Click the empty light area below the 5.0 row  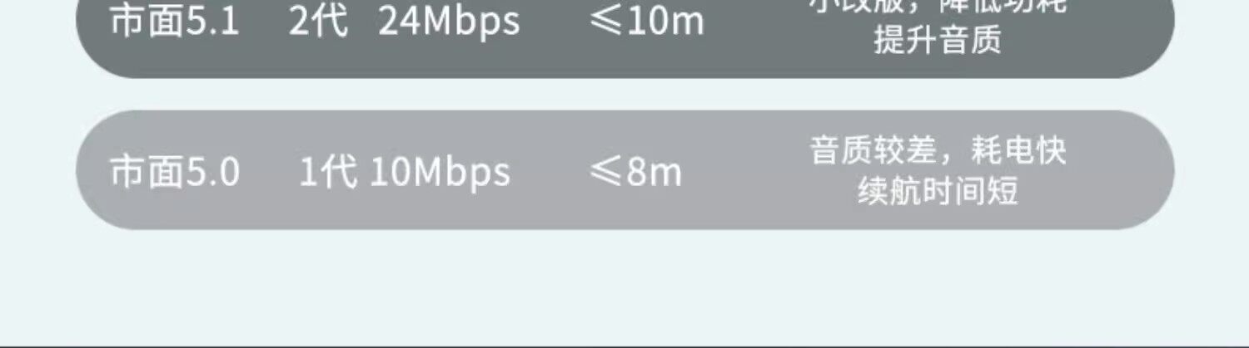624,282
